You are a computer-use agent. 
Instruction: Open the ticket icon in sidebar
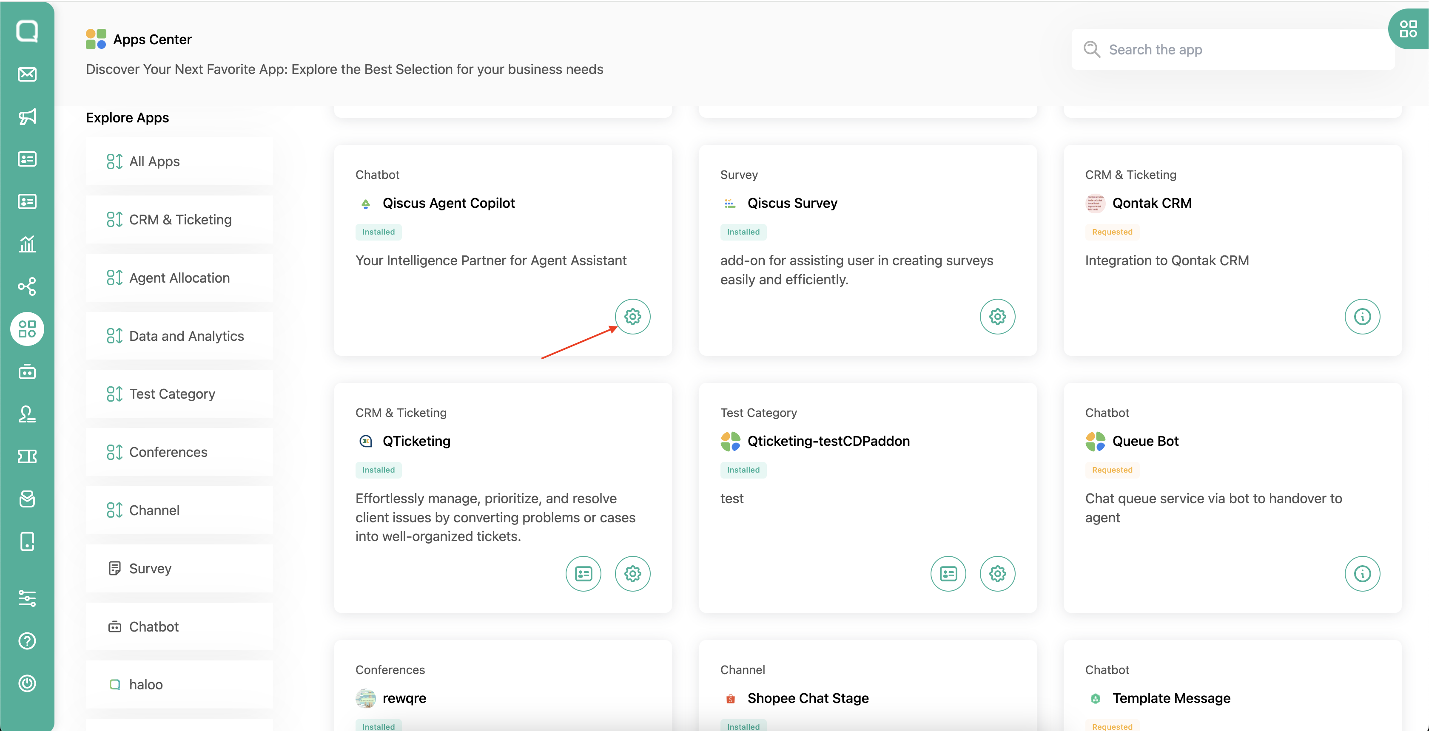coord(27,457)
